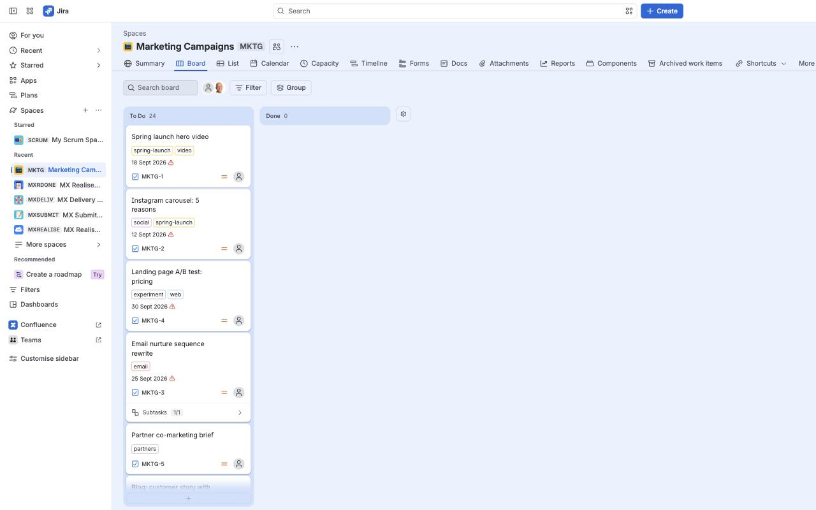
Task: Filter by user photo avatar
Action: pos(219,88)
